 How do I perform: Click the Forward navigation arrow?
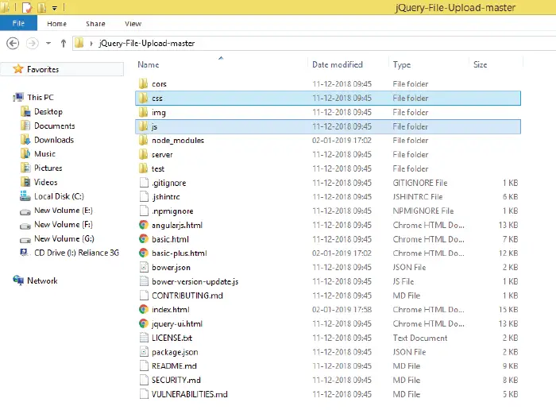point(33,43)
